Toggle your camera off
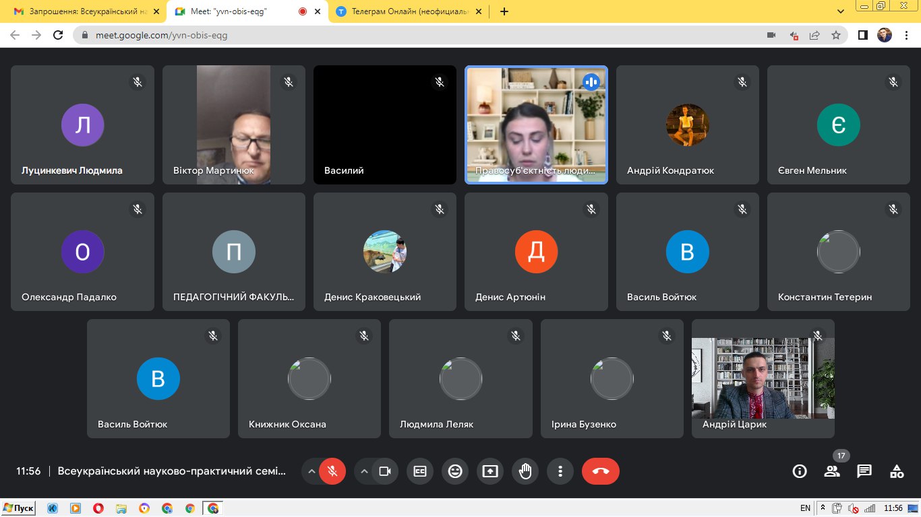 [385, 471]
